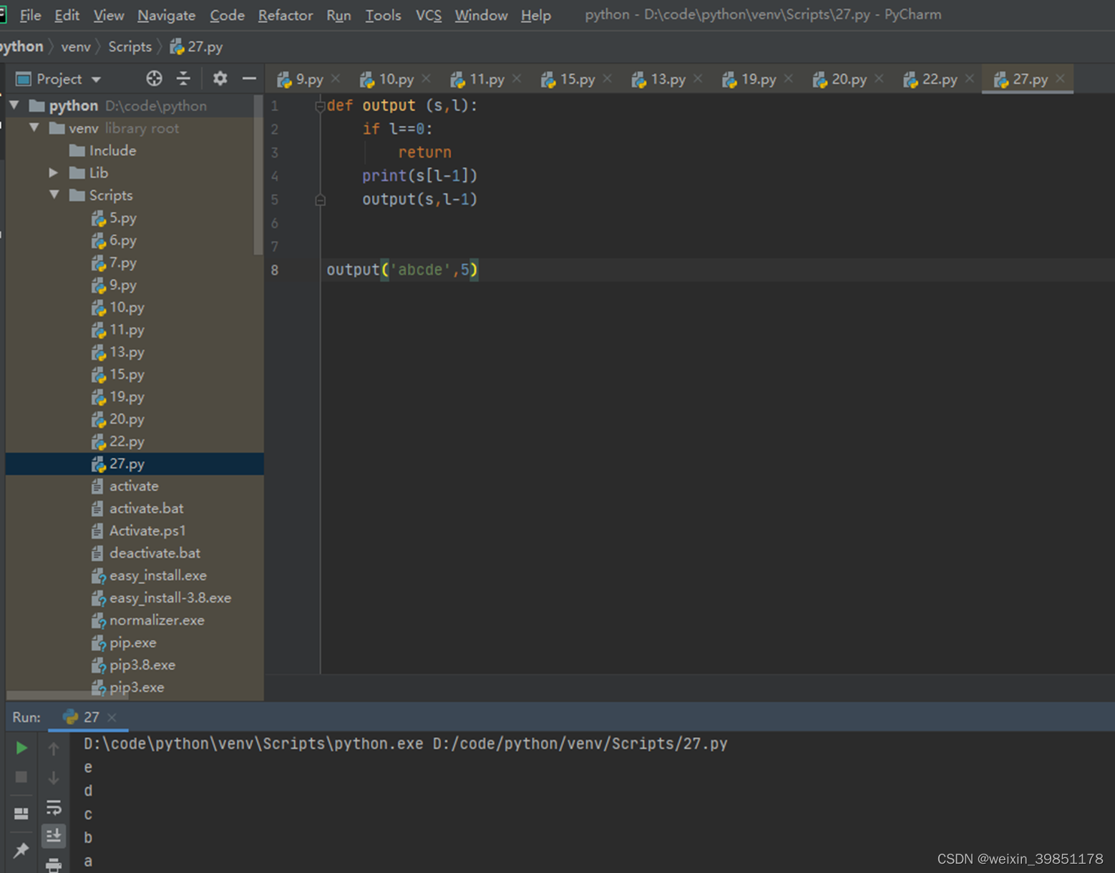Switch to the 13.py tab
The width and height of the screenshot is (1115, 873).
click(x=667, y=79)
